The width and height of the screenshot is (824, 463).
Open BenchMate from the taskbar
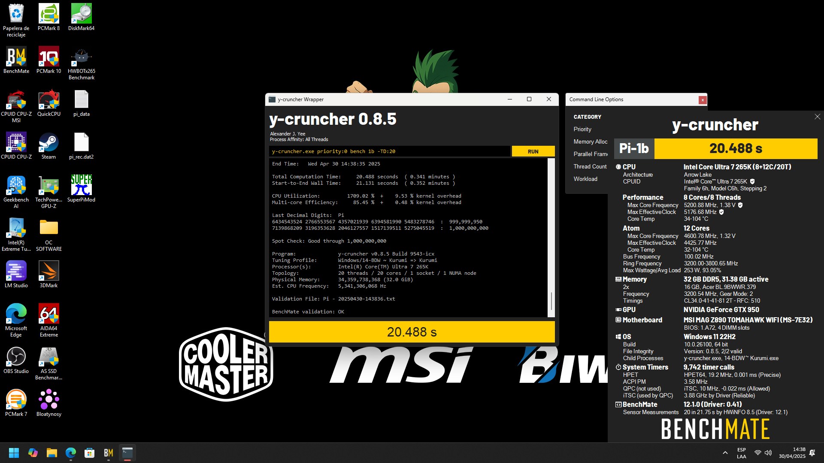click(x=109, y=453)
